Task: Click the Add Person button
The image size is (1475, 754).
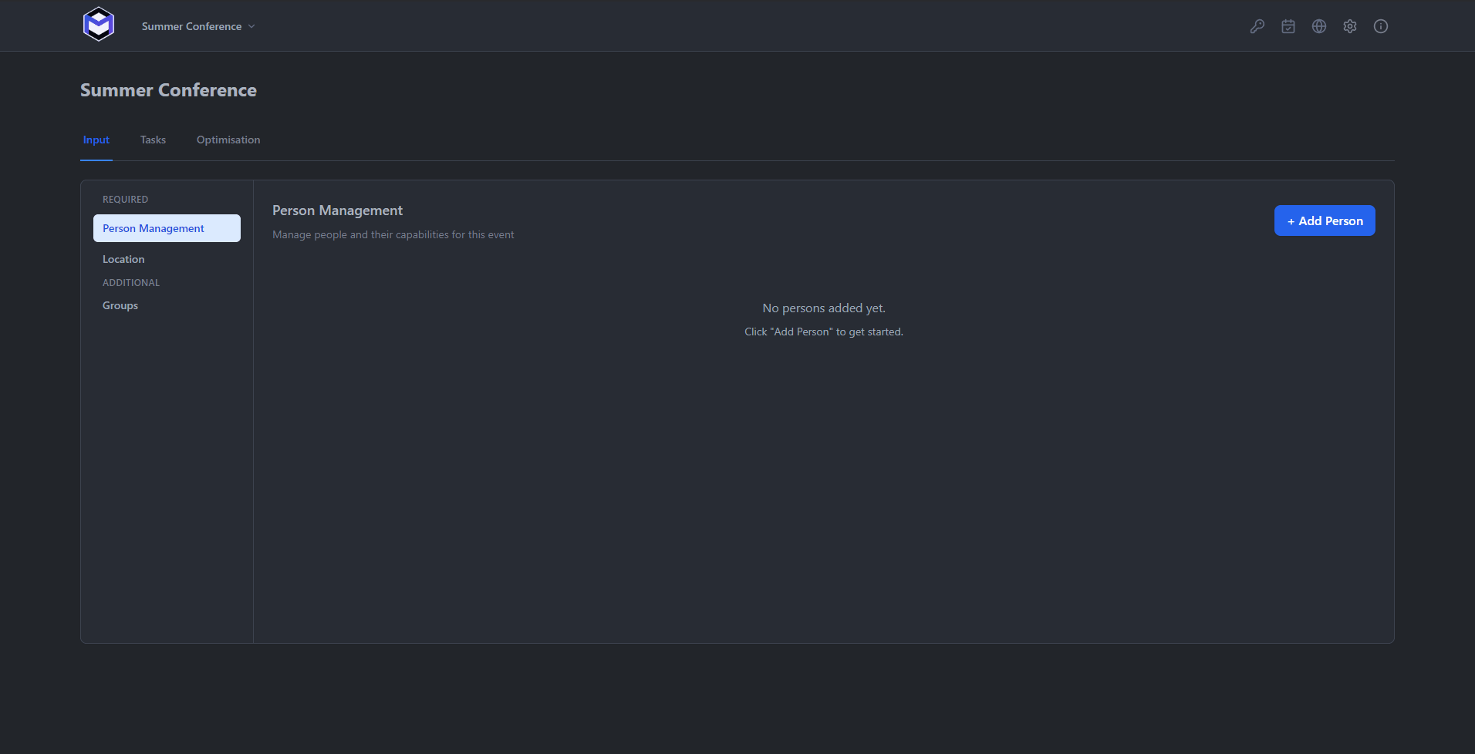Action: pos(1325,220)
